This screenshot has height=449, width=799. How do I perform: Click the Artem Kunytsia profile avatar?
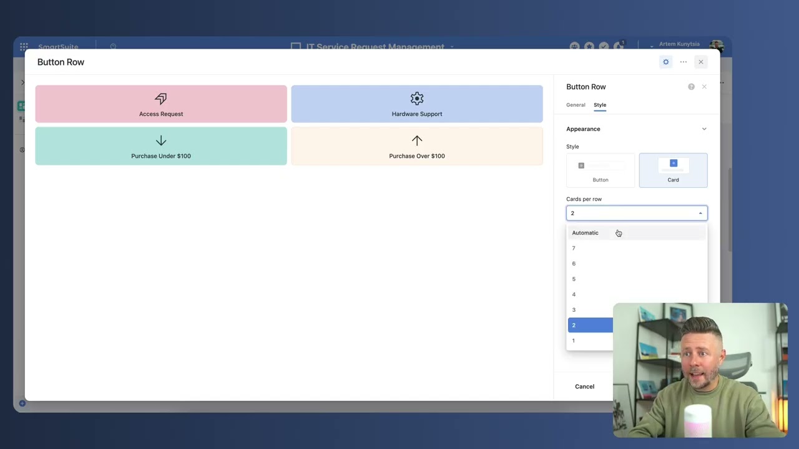pos(716,45)
